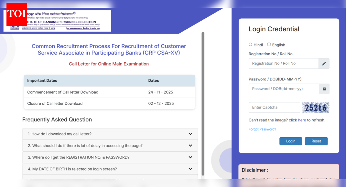Select the English language radio button
Image resolution: width=346 pixels, height=187 pixels.
tap(269, 45)
